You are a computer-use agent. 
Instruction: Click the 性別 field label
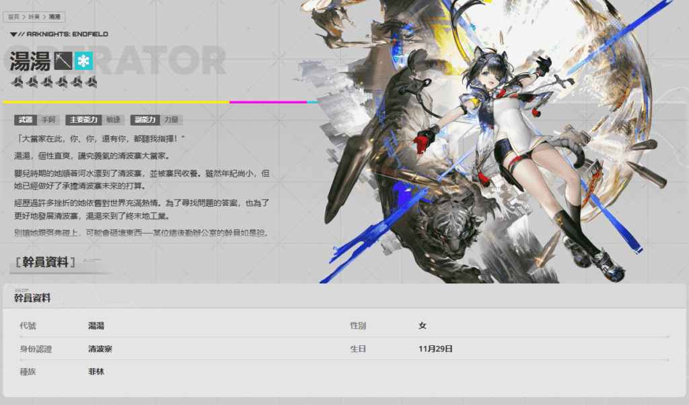click(358, 326)
